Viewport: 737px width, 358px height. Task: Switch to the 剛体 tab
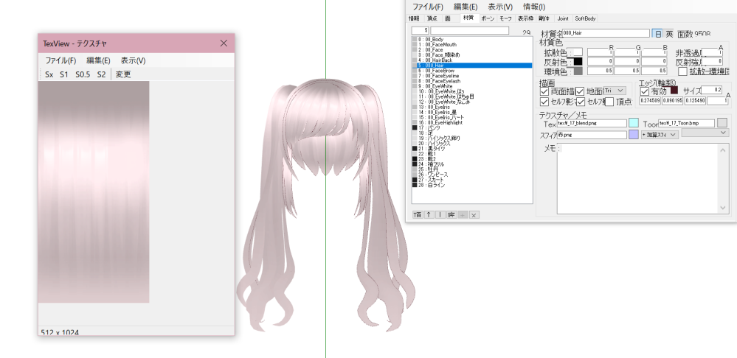[x=544, y=18]
